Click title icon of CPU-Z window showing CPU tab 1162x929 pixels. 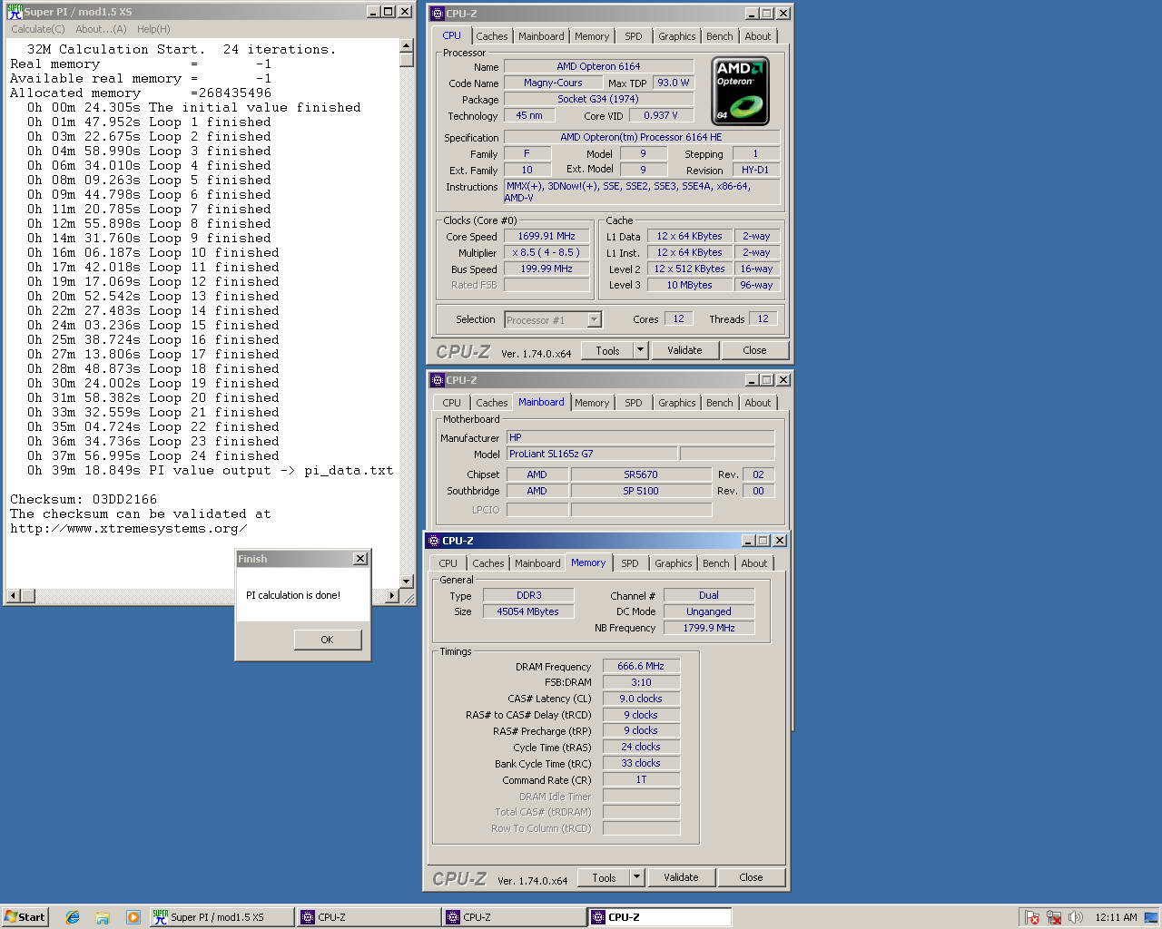[x=437, y=14]
